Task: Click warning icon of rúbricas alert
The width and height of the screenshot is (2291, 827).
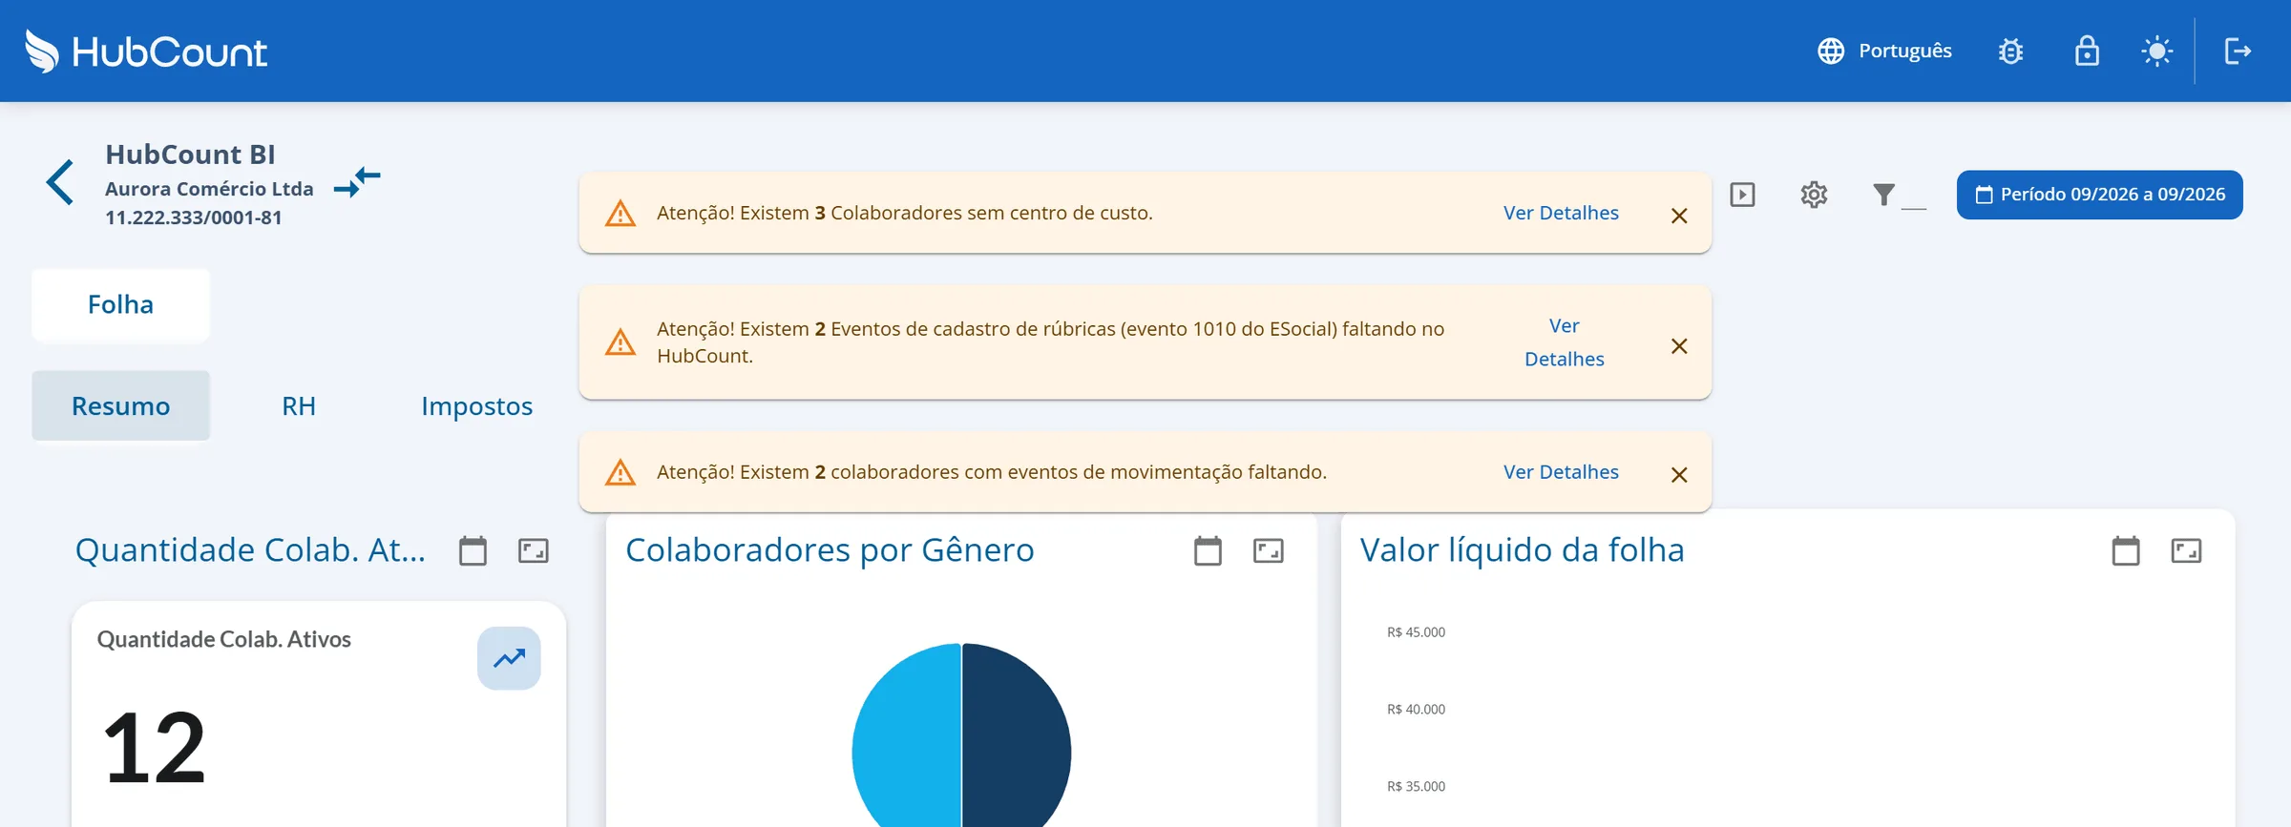Action: pyautogui.click(x=620, y=342)
